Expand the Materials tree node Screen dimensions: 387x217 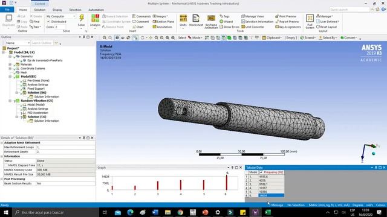[x=10, y=64]
